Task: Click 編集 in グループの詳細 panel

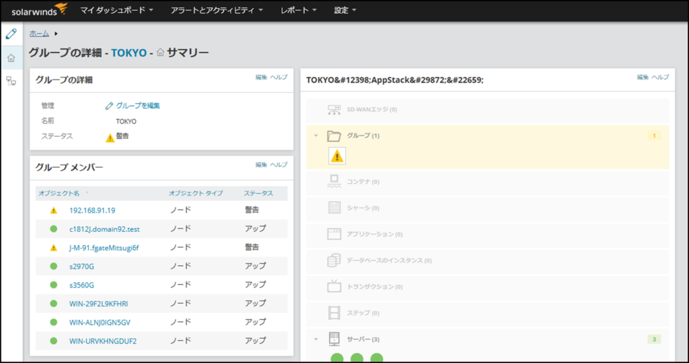Action: [x=261, y=77]
